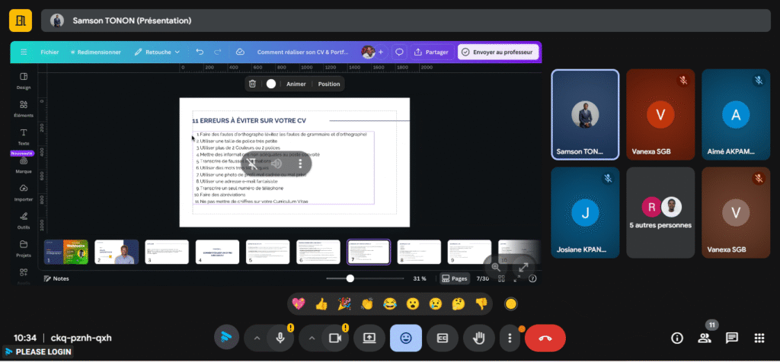Click Envoyer au professeur button
Image resolution: width=780 pixels, height=362 pixels.
click(499, 52)
